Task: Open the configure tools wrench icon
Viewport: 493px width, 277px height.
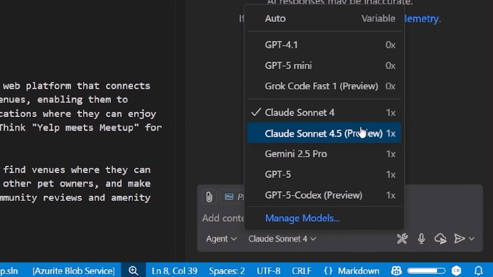Action: [x=402, y=238]
